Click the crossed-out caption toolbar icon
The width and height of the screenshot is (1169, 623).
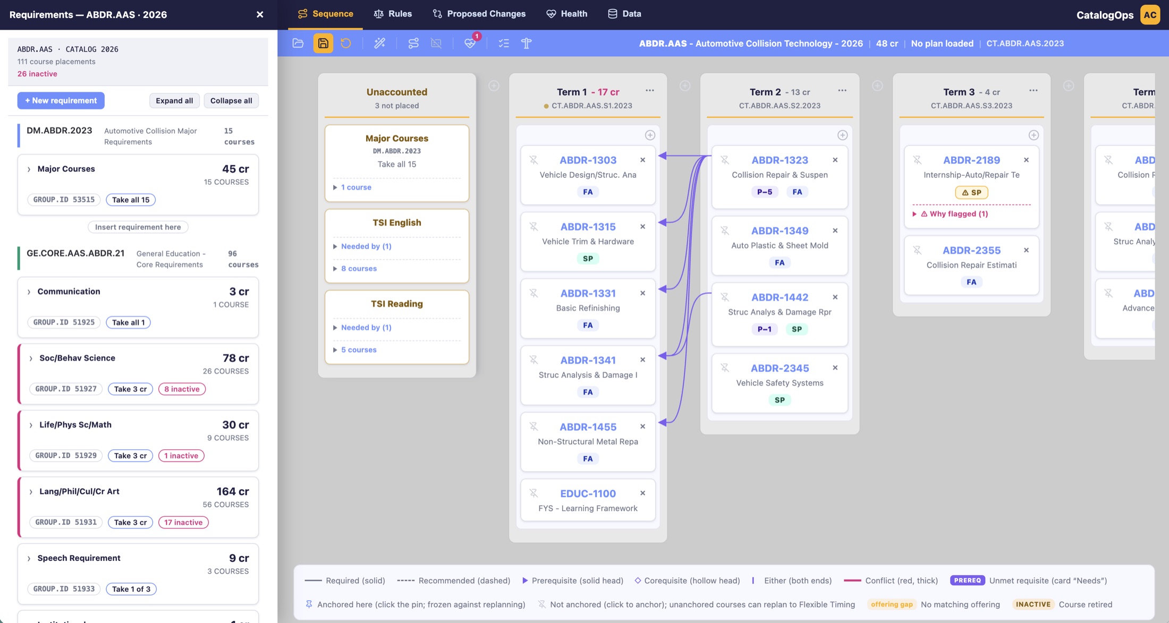click(x=436, y=43)
